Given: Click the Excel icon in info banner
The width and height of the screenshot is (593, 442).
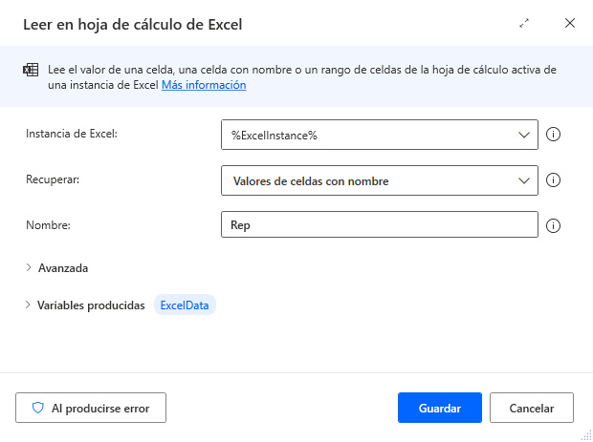Looking at the screenshot, I should [x=31, y=70].
